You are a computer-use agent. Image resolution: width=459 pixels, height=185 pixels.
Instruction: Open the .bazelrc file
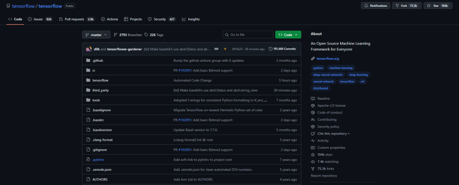(98, 120)
